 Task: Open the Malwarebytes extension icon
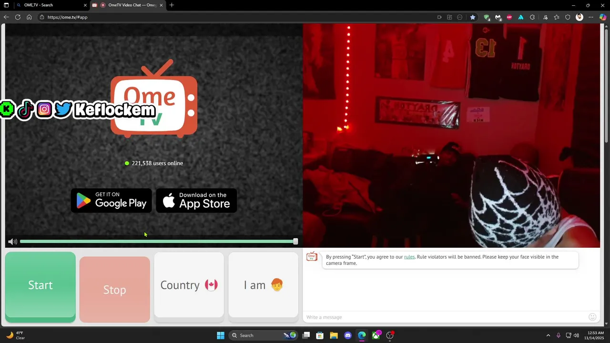coord(498,17)
